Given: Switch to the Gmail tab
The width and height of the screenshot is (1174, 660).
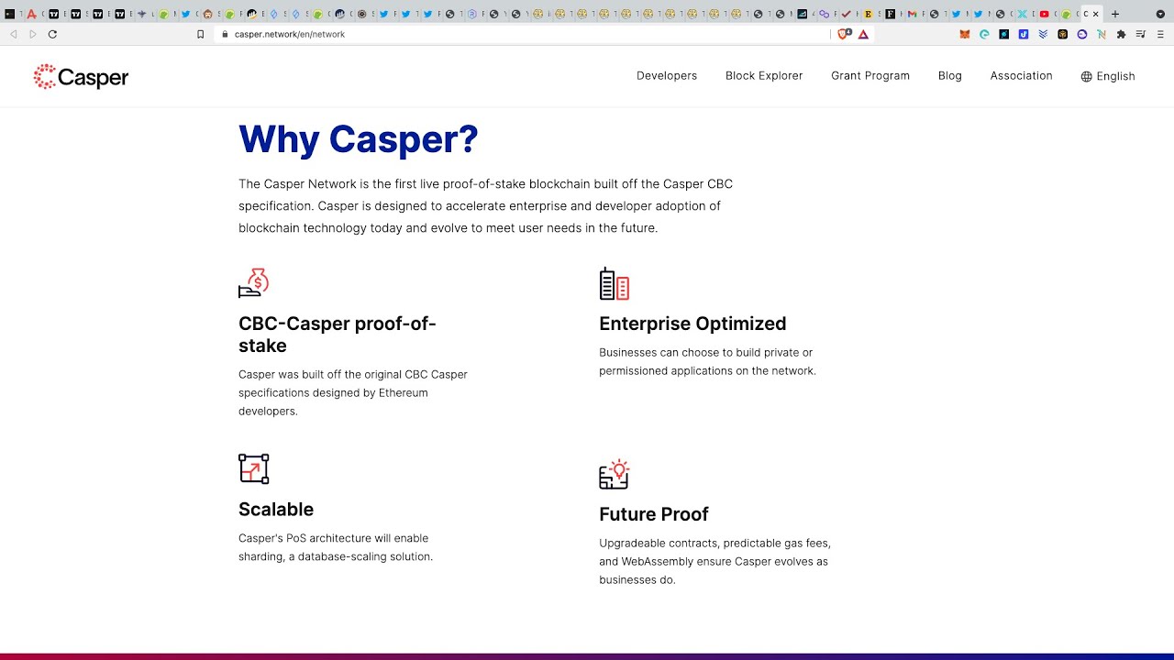Looking at the screenshot, I should (x=912, y=14).
